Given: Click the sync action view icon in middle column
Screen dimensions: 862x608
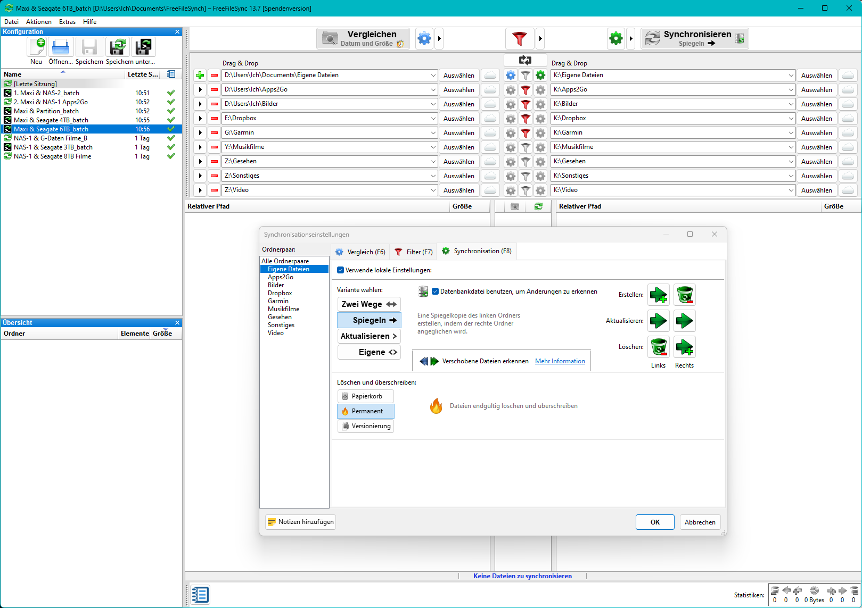Looking at the screenshot, I should pyautogui.click(x=538, y=206).
